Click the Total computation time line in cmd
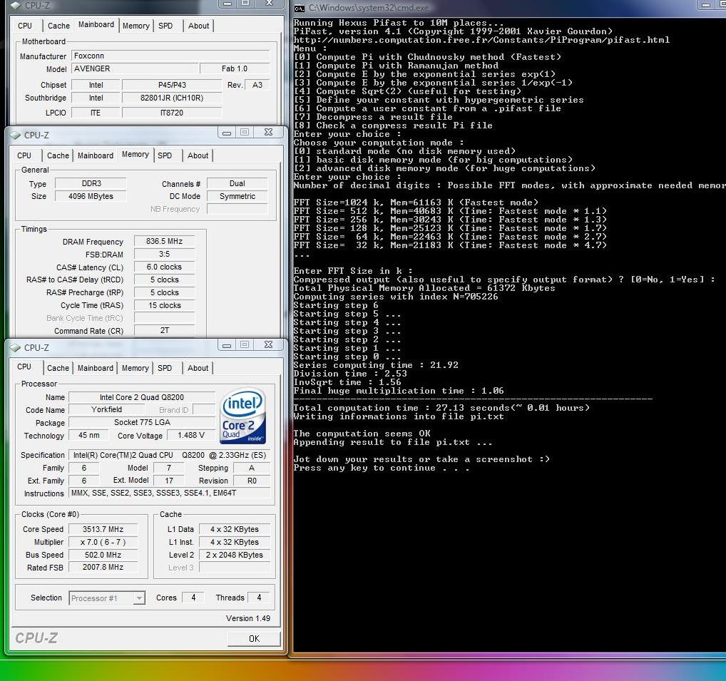 [441, 408]
